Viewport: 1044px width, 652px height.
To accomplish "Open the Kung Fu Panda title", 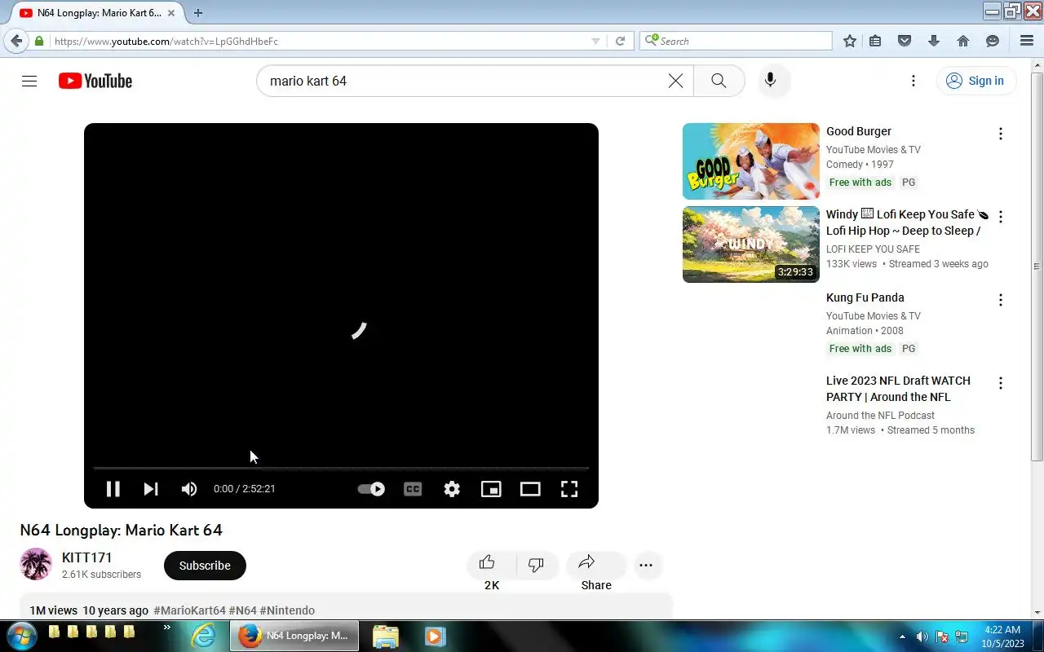I will click(865, 297).
